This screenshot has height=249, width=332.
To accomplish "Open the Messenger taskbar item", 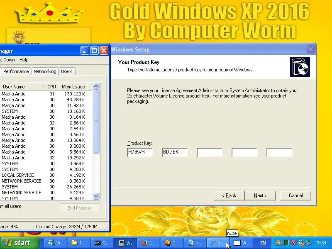I will click(x=56, y=243).
